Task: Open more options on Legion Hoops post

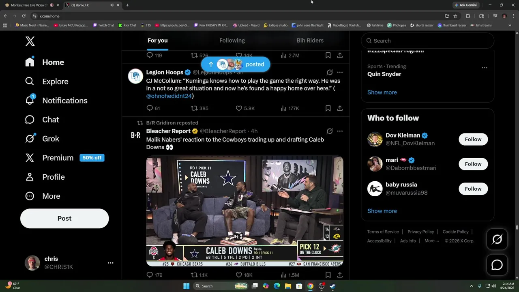Action: coord(340,72)
